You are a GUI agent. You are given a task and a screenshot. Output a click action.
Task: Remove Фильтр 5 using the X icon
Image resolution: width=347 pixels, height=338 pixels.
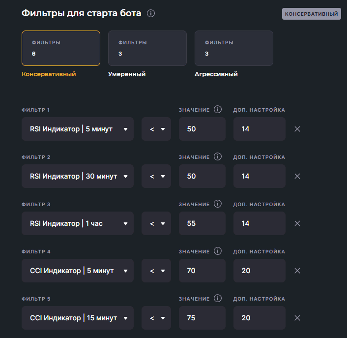pyautogui.click(x=297, y=318)
